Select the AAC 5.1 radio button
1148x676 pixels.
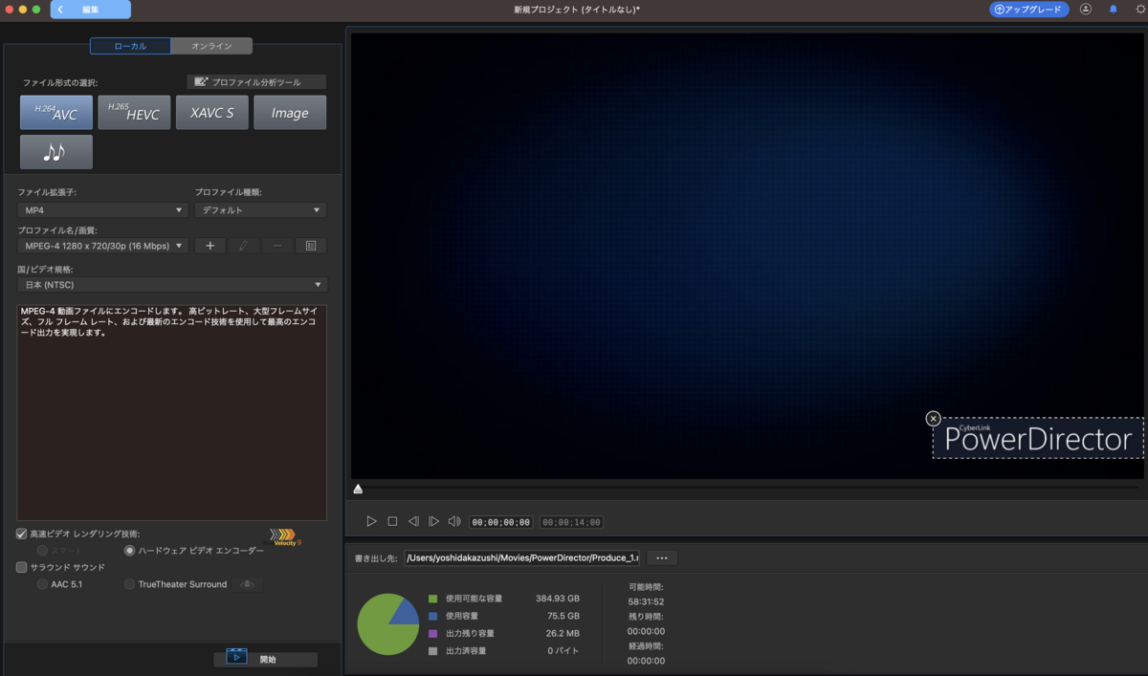click(x=42, y=584)
